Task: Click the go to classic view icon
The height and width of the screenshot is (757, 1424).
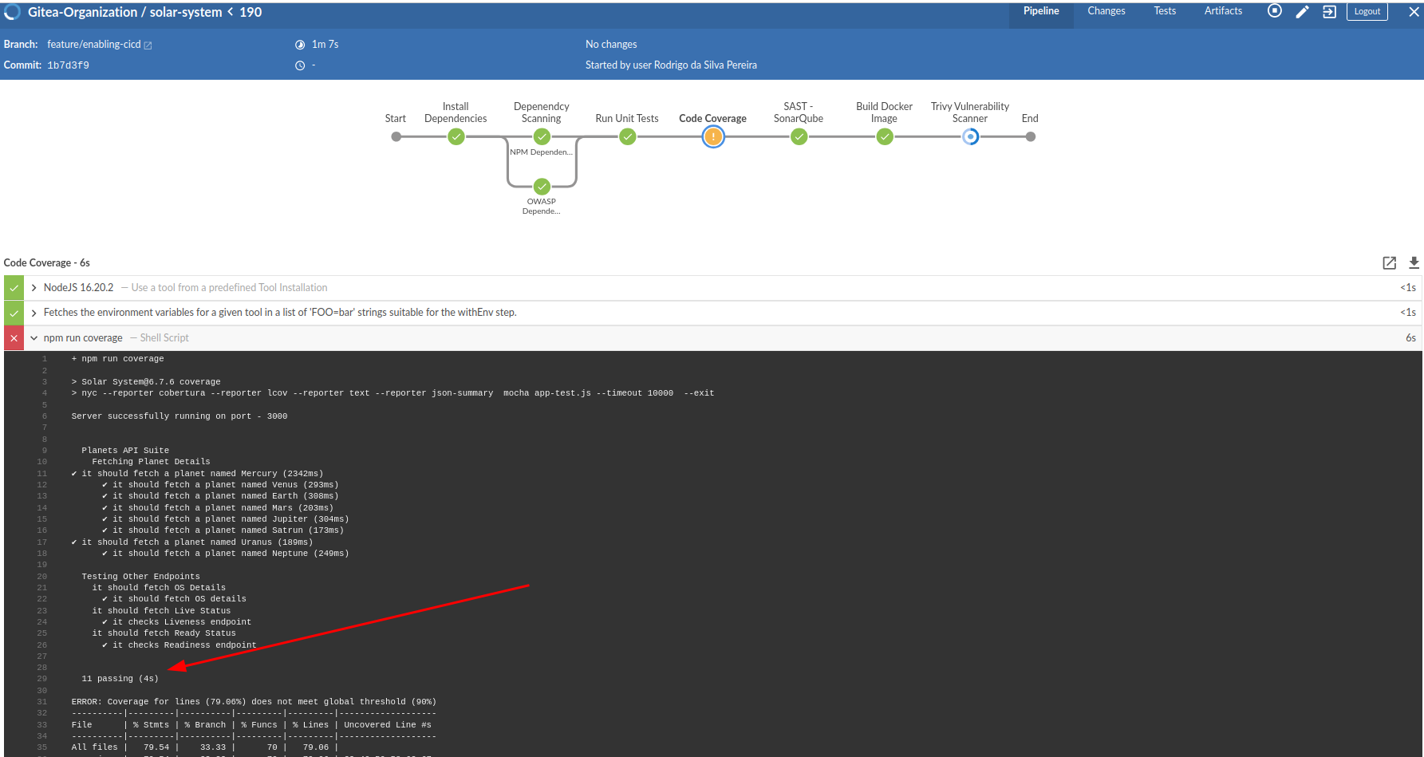Action: (x=1329, y=11)
